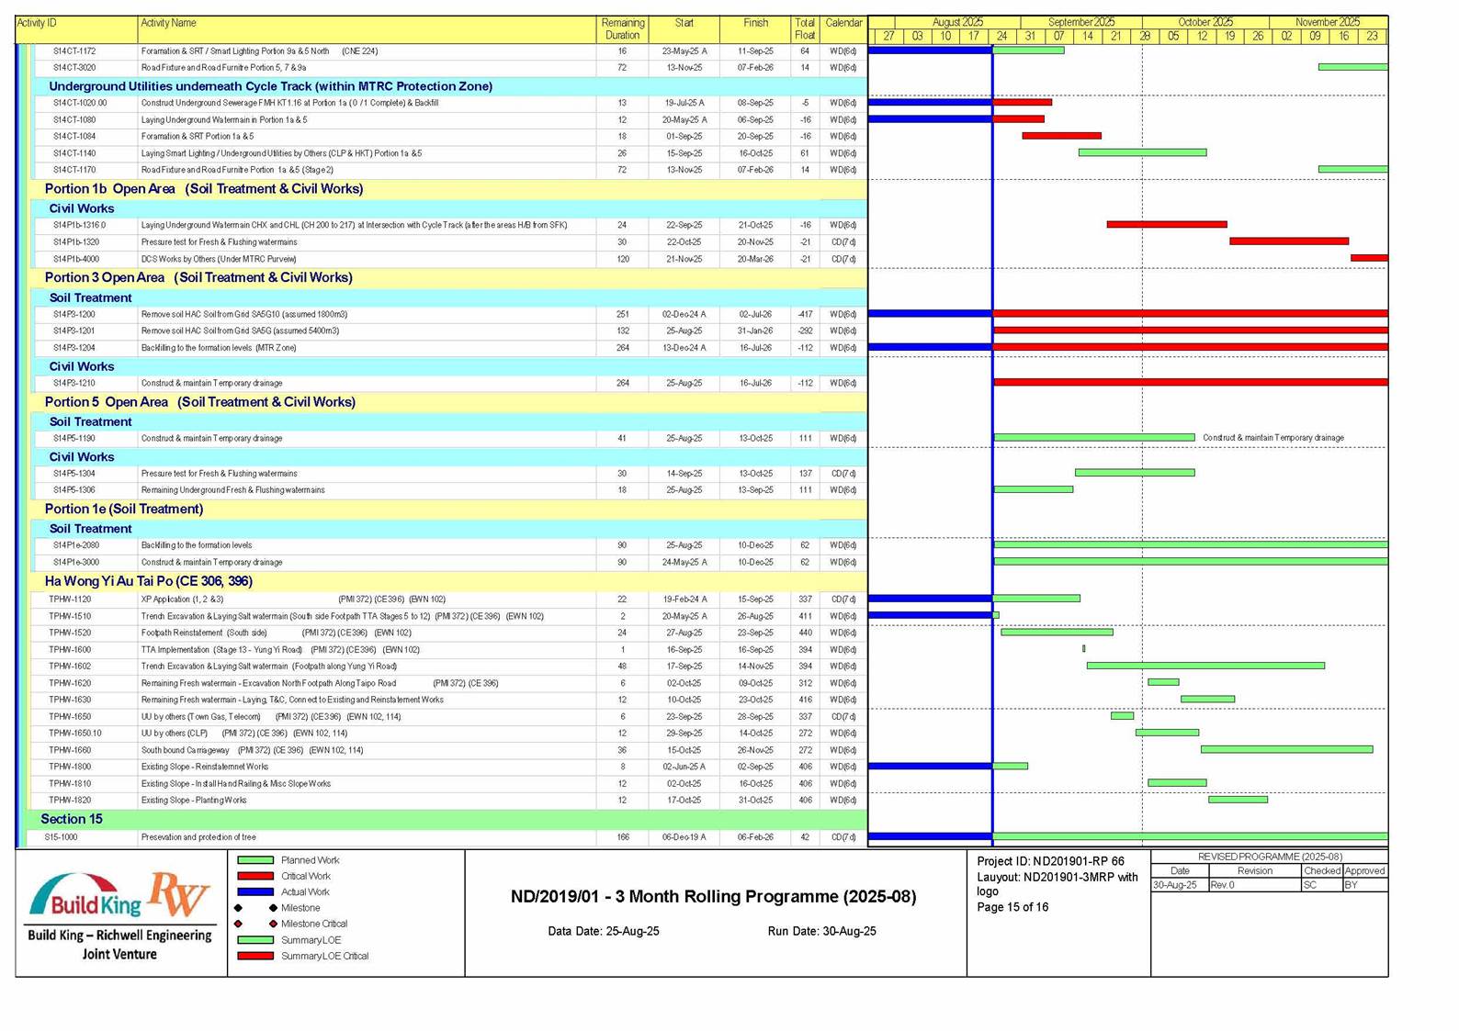Click 'Existing Slope - Planting Works' activity name

coord(194,801)
